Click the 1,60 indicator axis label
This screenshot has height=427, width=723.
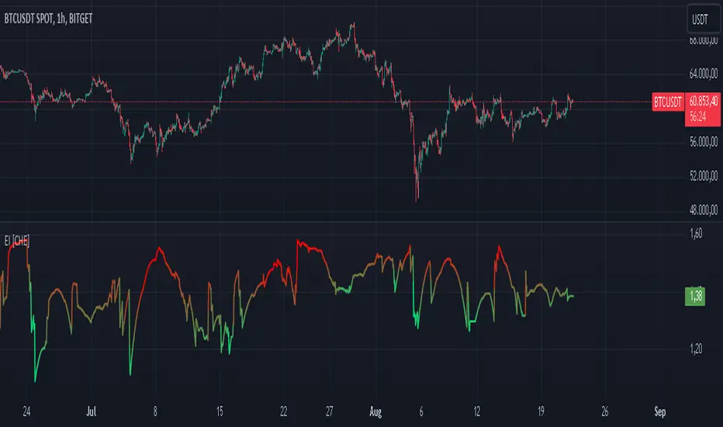coord(696,234)
